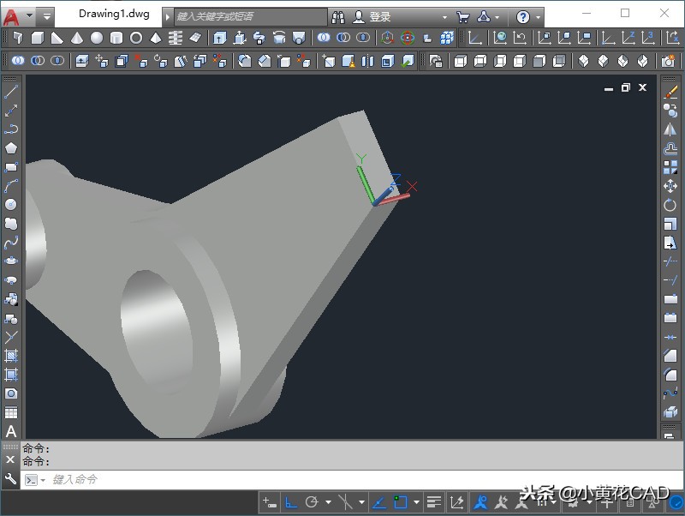The image size is (685, 516).
Task: Open the Autodesk App Store cart
Action: (x=462, y=17)
